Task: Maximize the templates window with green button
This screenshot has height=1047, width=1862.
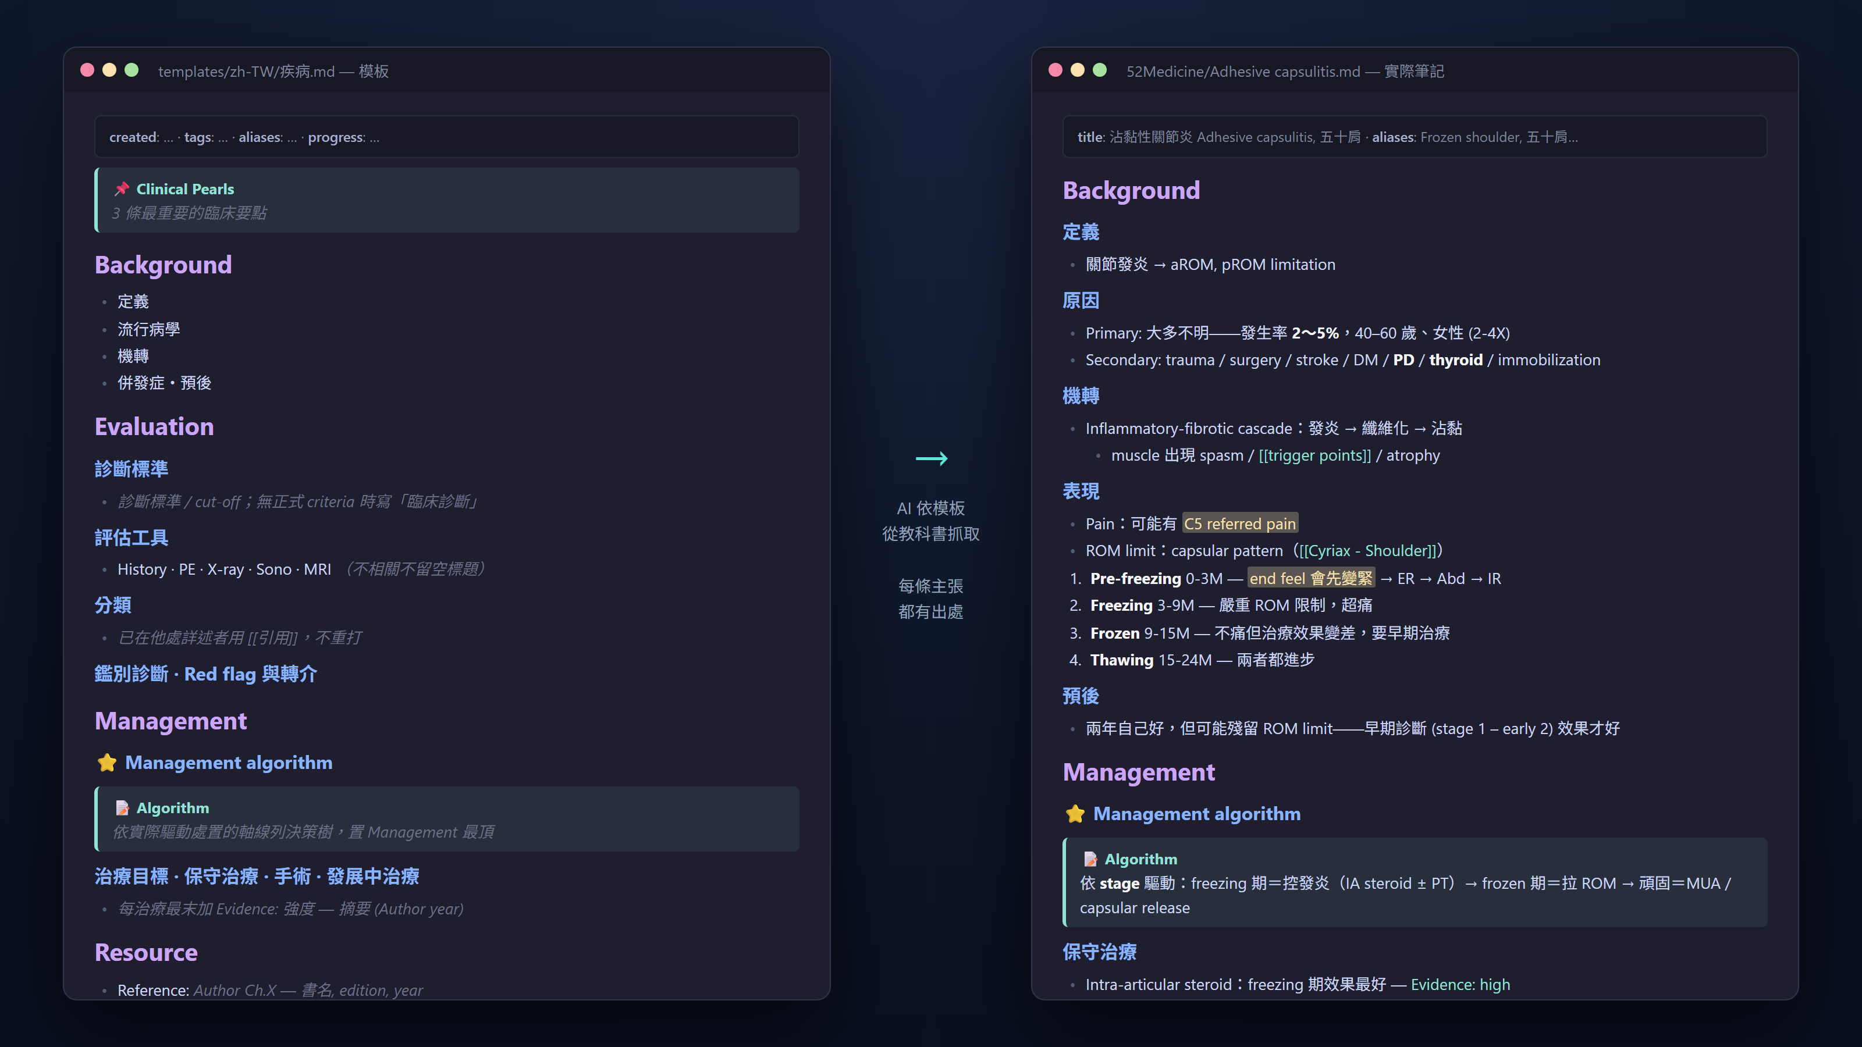Action: (132, 70)
